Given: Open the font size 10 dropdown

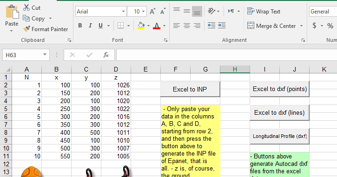Looking at the screenshot, I should pyautogui.click(x=143, y=12).
